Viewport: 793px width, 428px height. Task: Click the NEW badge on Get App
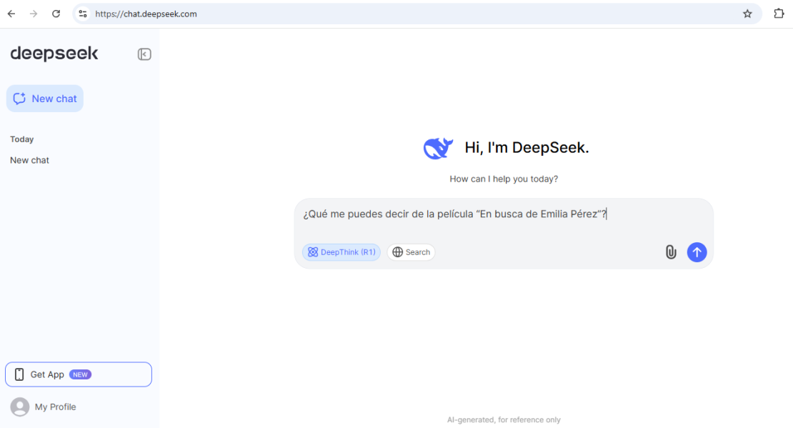[x=80, y=374]
